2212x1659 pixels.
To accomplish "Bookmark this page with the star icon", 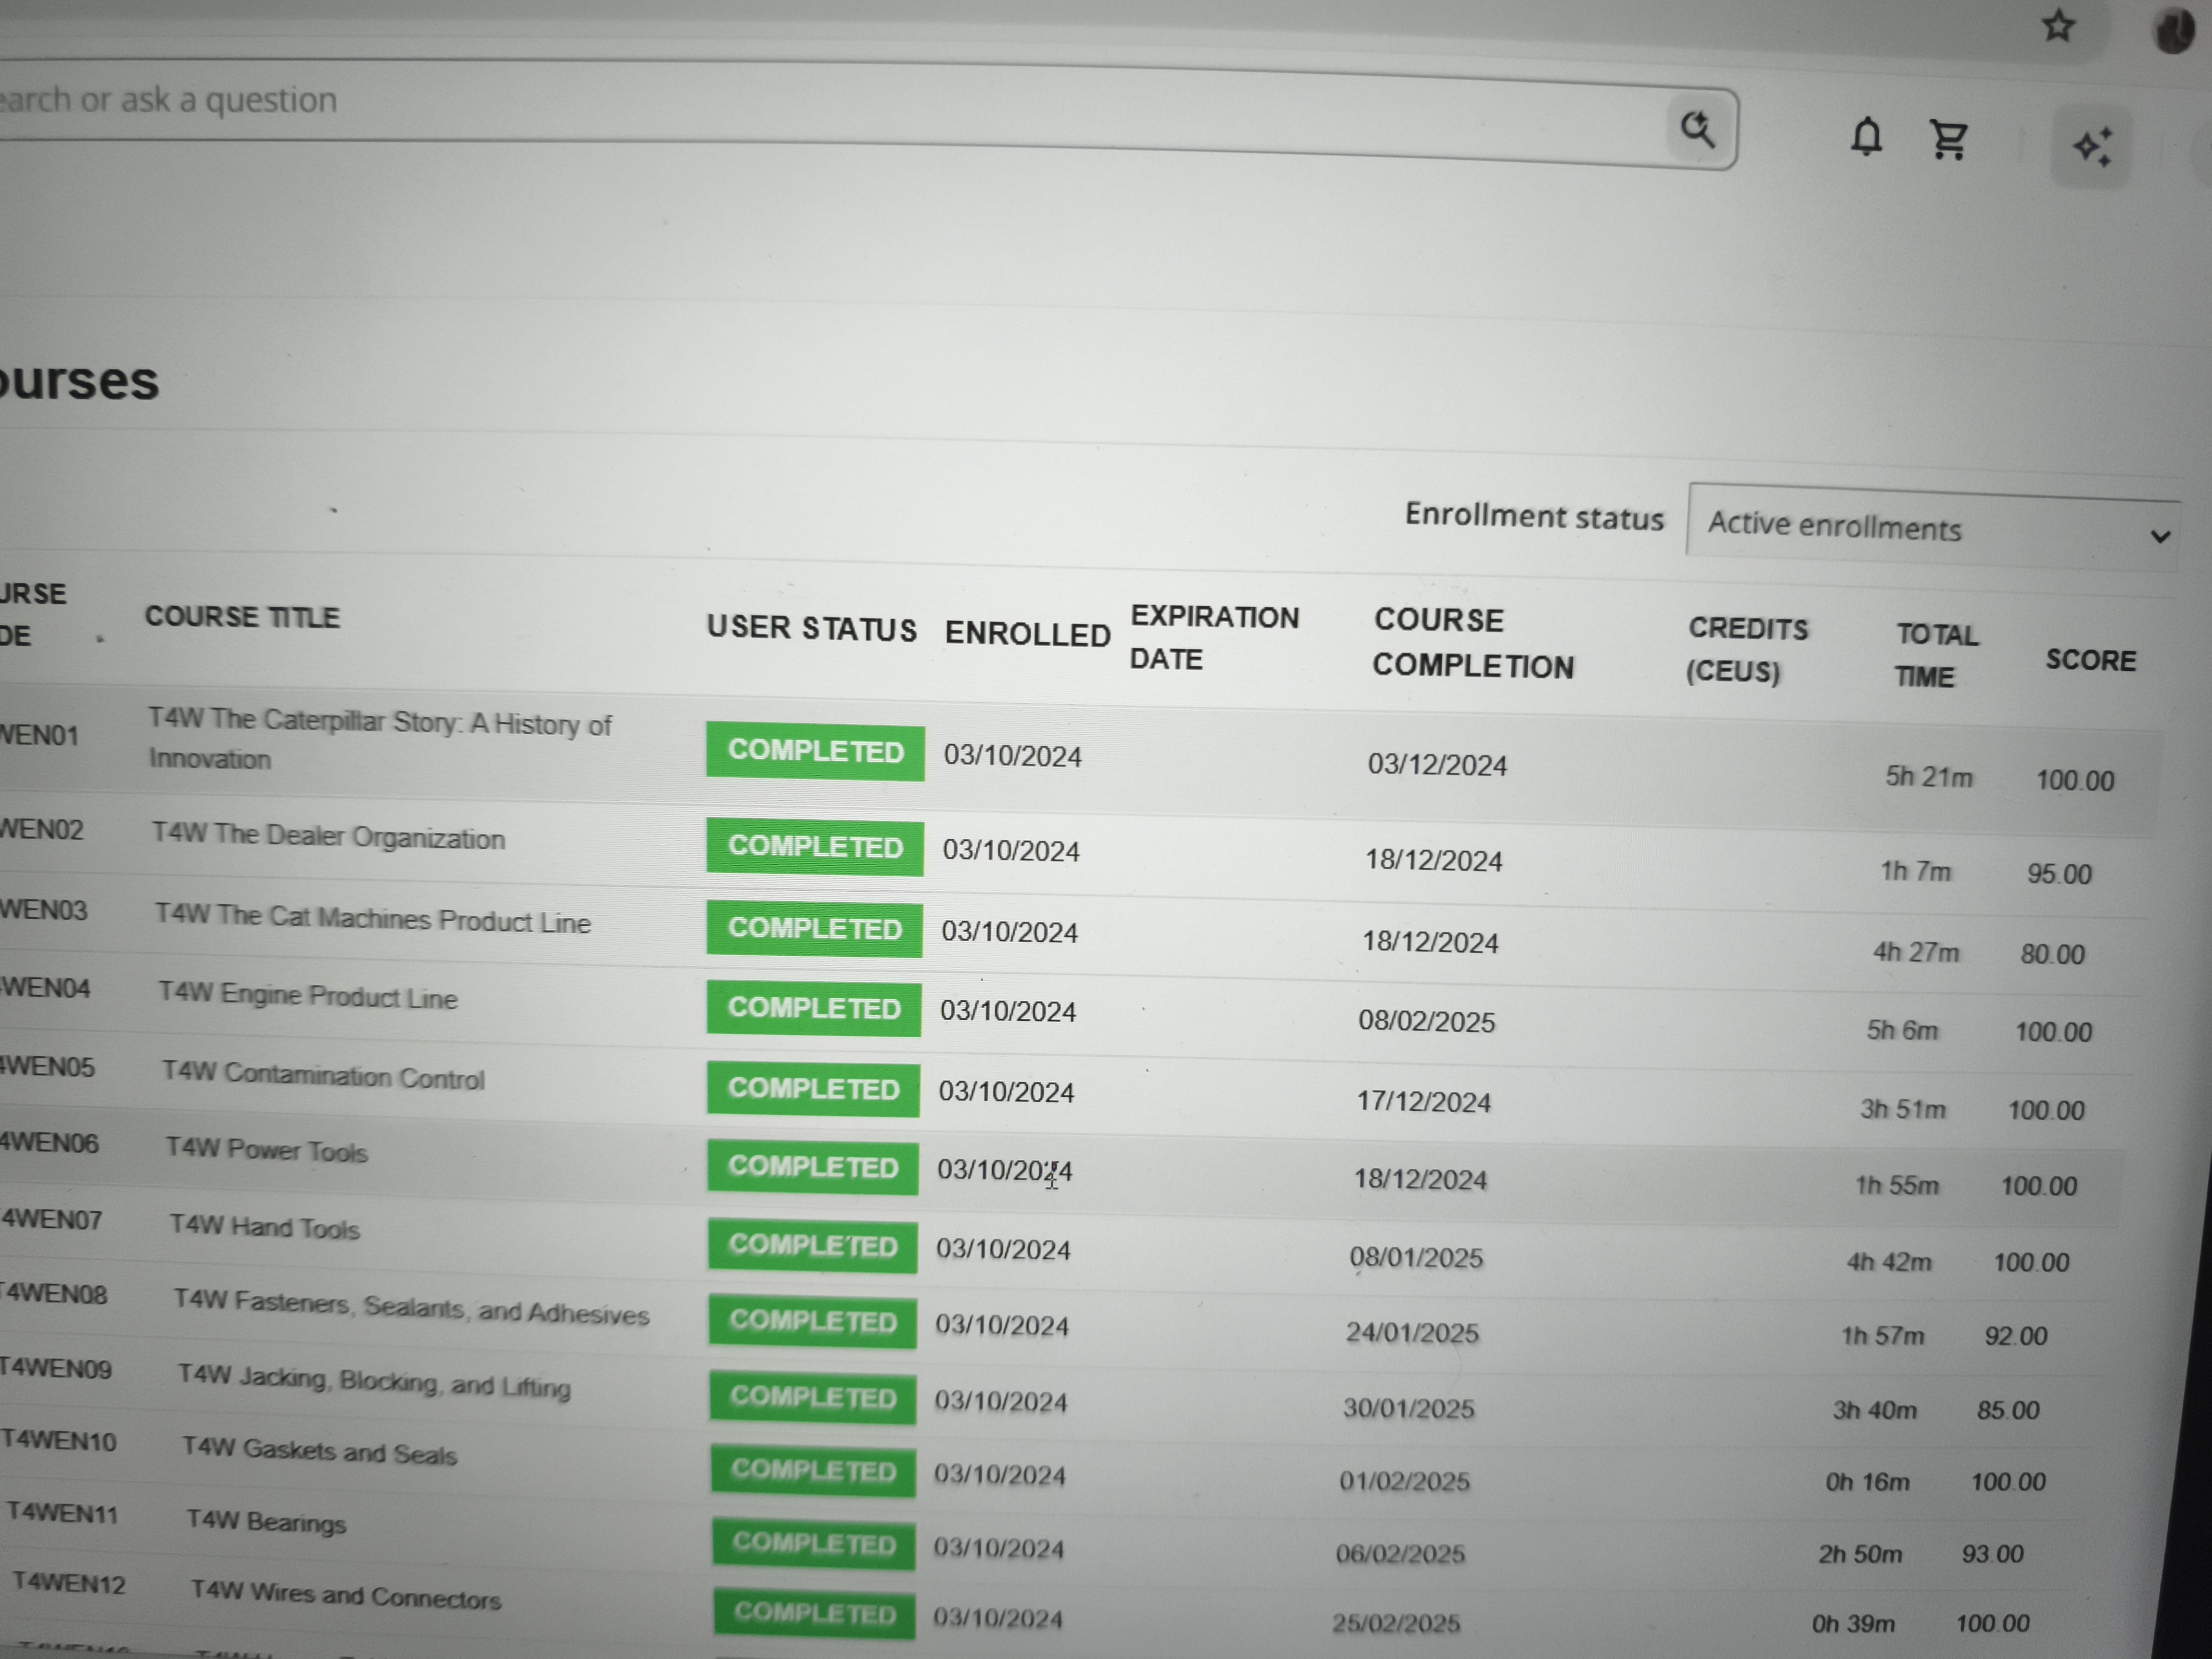I will pyautogui.click(x=2058, y=26).
